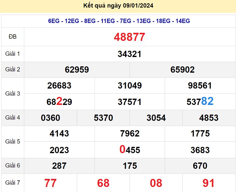Screen dimensions: 236x192
Task: Click Giải 3 number 53782
Action: 200,102
